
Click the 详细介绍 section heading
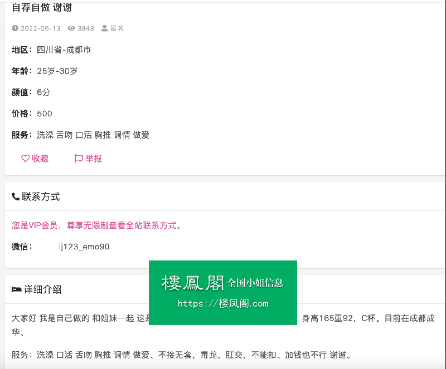pos(43,289)
